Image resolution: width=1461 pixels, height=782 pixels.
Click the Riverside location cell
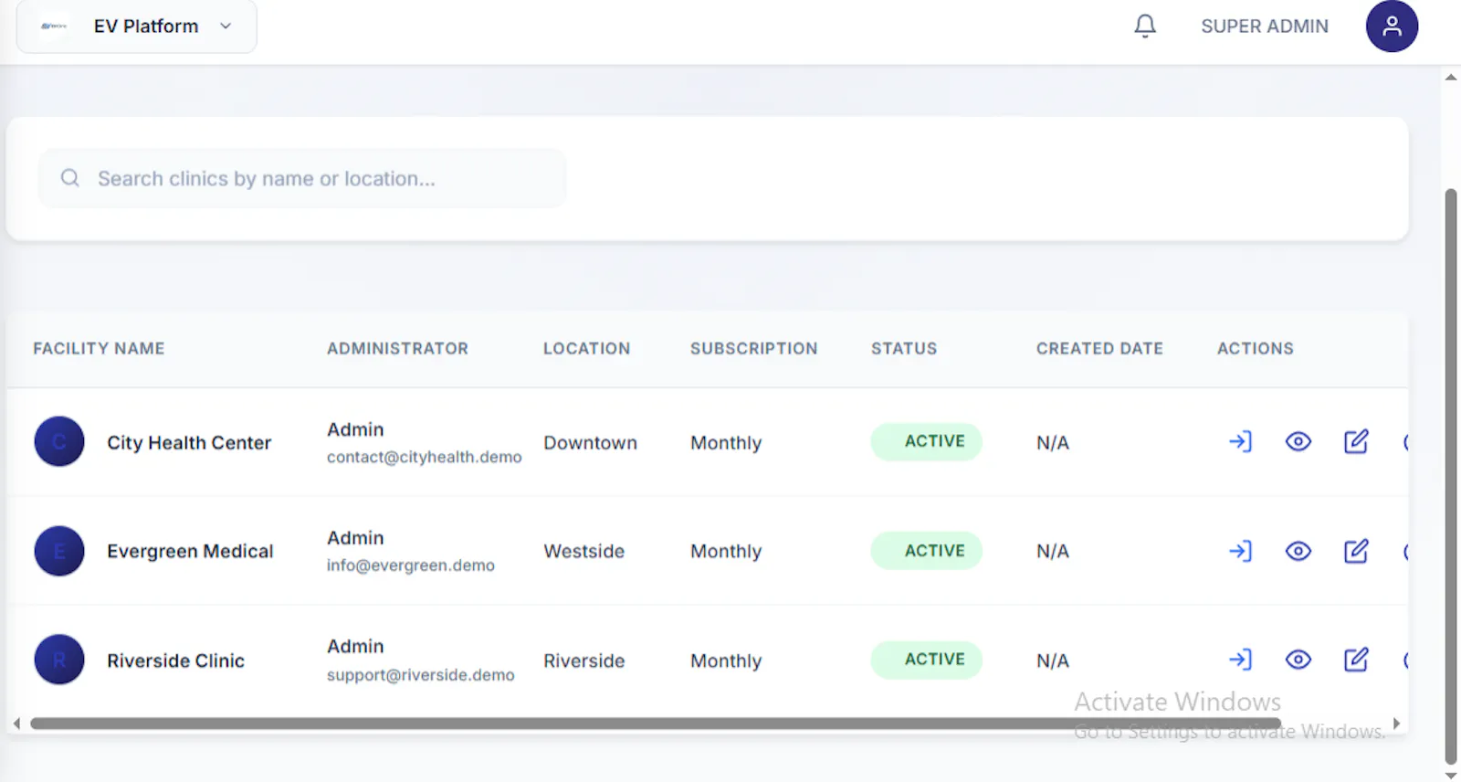click(583, 660)
